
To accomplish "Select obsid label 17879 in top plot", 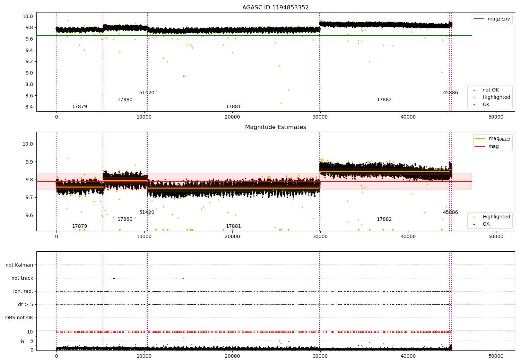I will coord(79,107).
